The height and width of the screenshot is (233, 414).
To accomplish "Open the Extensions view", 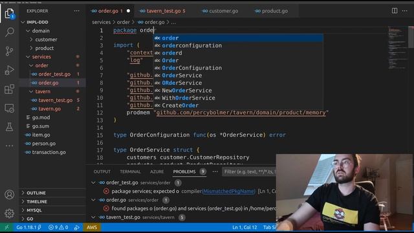I will [x=10, y=89].
